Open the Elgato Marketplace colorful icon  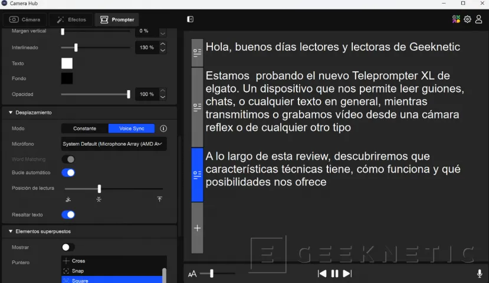coord(456,19)
